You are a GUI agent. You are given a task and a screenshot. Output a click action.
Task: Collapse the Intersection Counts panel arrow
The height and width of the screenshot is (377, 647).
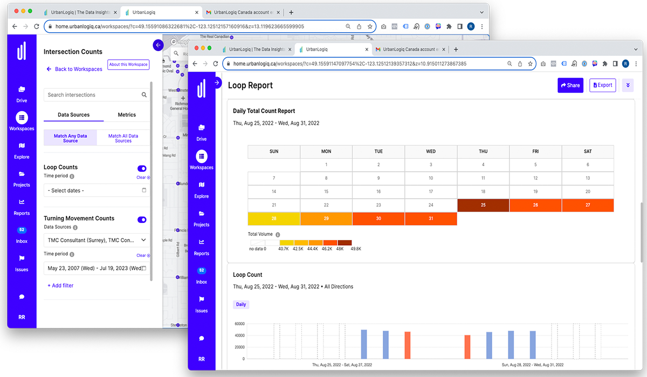(x=158, y=45)
